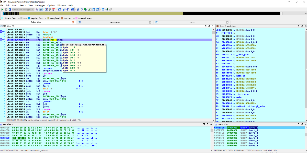Click the breakpoint dot at address 0040B028
Screen dimensions: 307x153
click(x=5, y=40)
